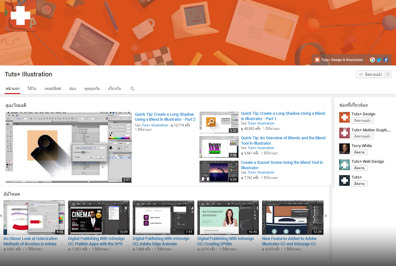396x266 pixels.
Task: Open the Tuts+ Motion Graphics channel avatar
Action: click(x=344, y=133)
